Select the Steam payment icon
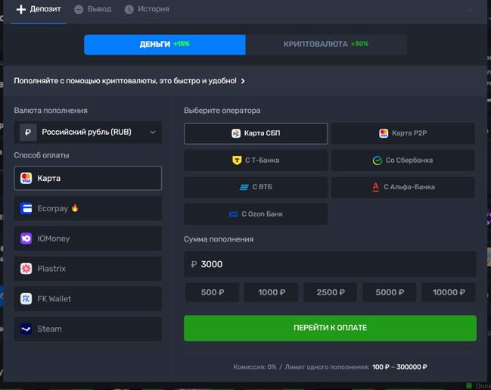 click(x=26, y=329)
